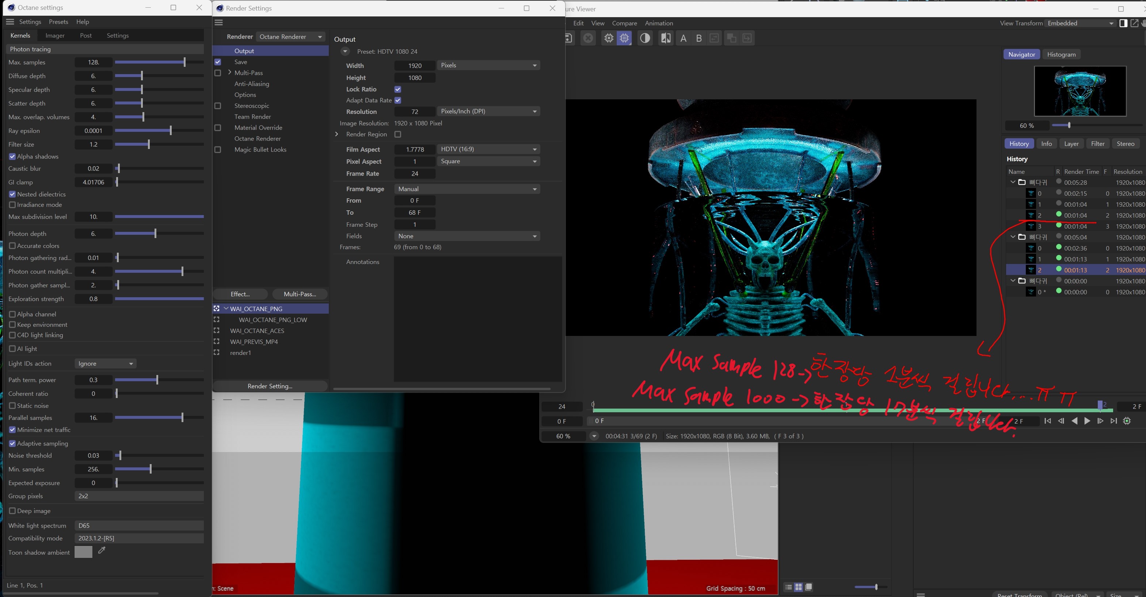The width and height of the screenshot is (1146, 597).
Task: Click the Navigator preview thumbnail
Action: point(1080,91)
